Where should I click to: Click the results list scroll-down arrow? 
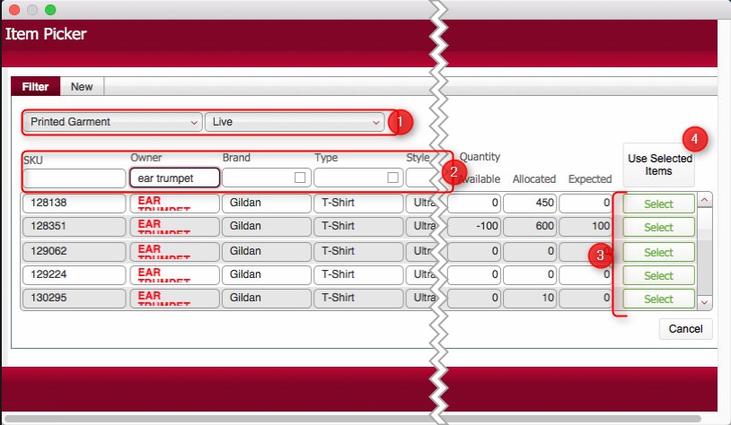(x=704, y=303)
